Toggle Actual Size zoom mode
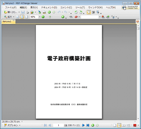Viewport: 141px width, 129px height. point(17,17)
